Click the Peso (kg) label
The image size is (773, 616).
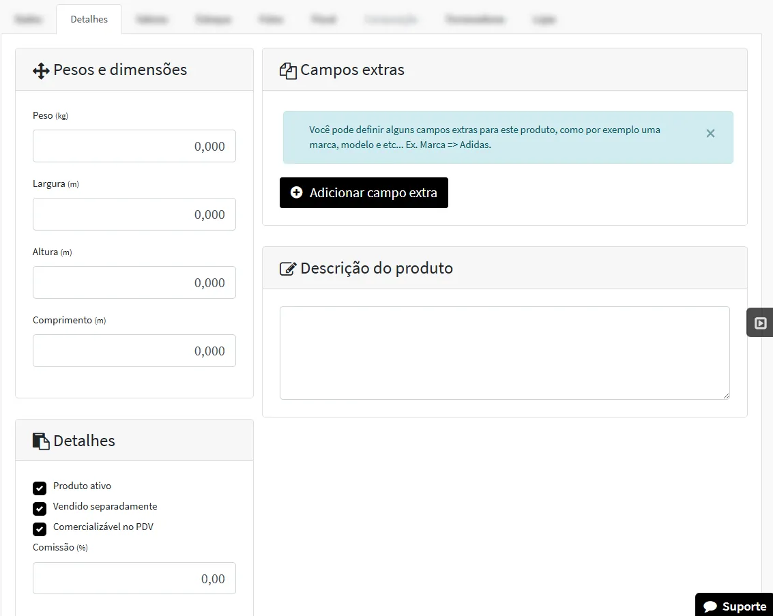(50, 116)
